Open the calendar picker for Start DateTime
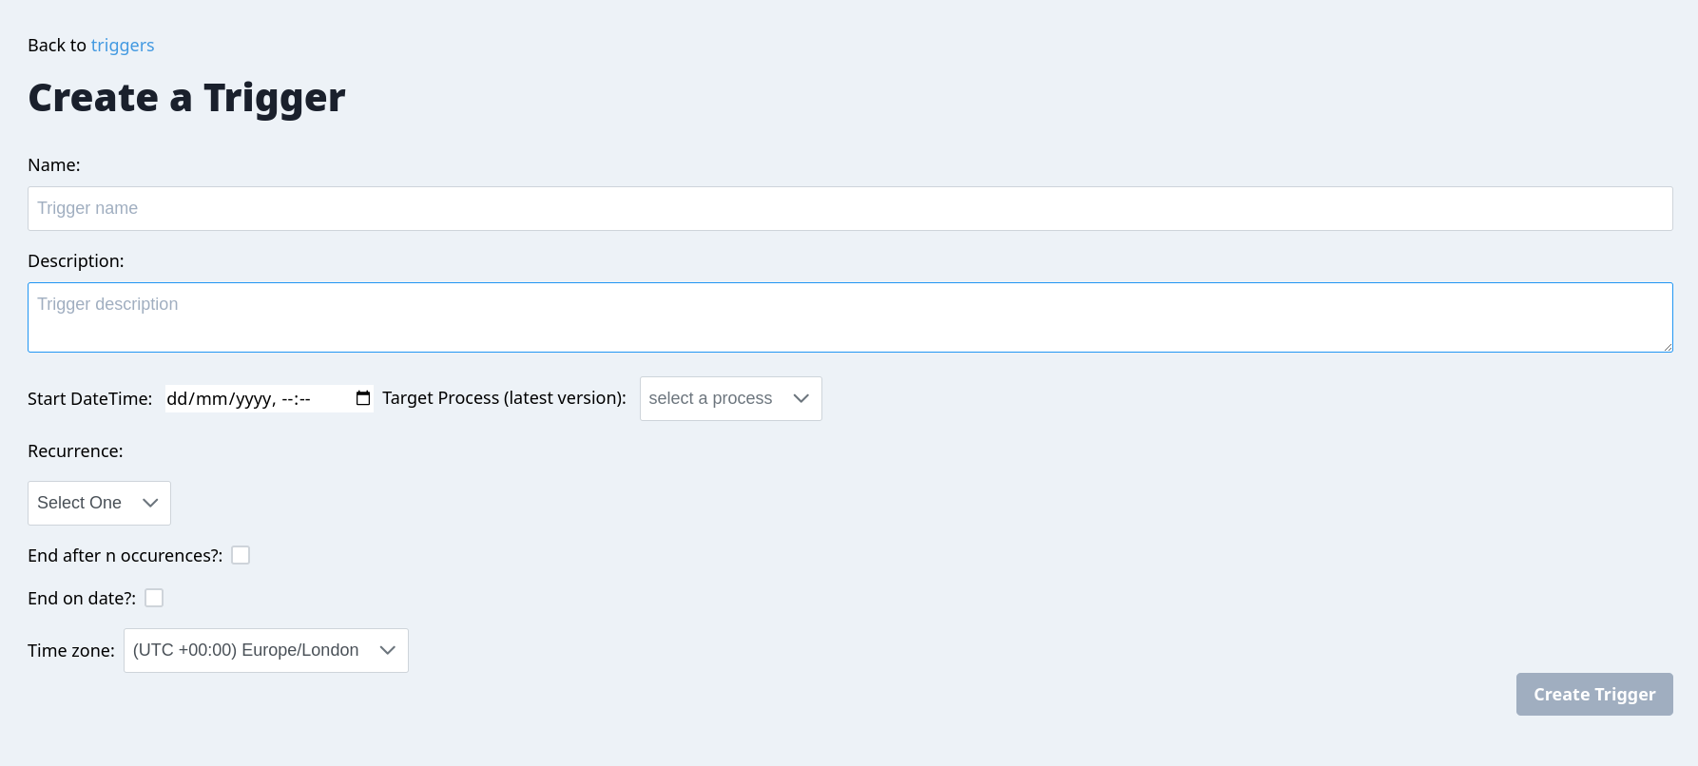1698x766 pixels. [x=362, y=398]
